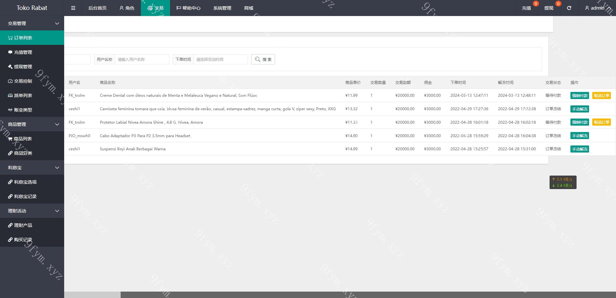Click the 解冻时间 column header
The image size is (616, 298).
tap(506, 83)
